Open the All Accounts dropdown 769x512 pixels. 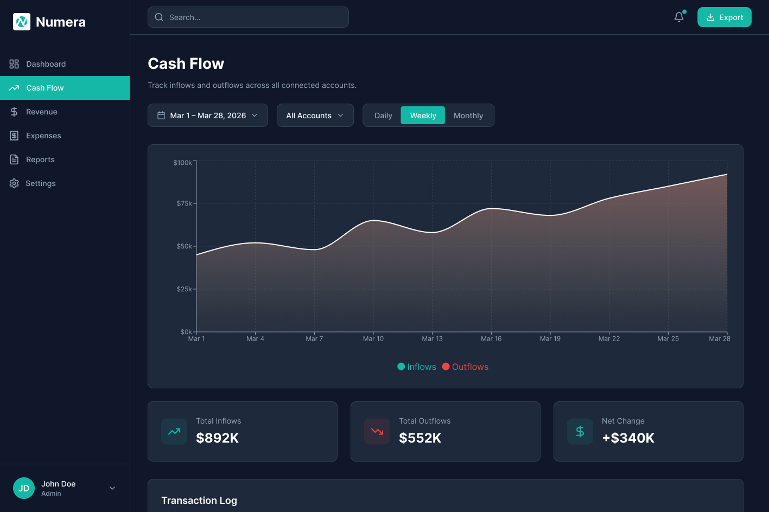[315, 116]
